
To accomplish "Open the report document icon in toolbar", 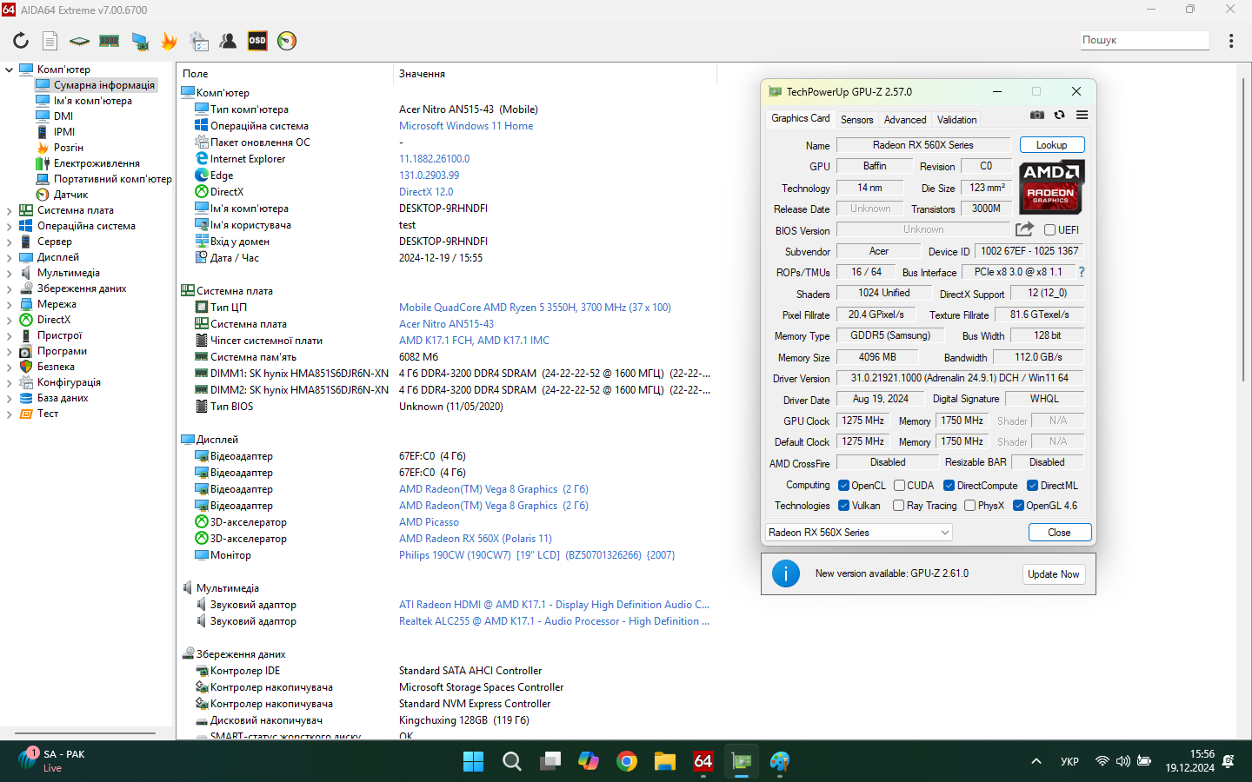I will click(50, 41).
